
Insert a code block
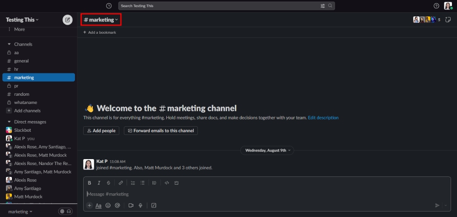point(176,183)
